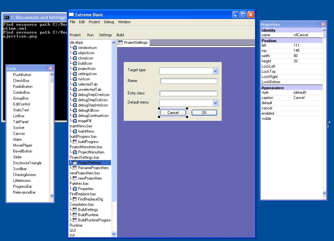Screen dimensions: 334x241
Task: Select the debugContinueIcon resource icon
Action: pyautogui.click(x=75, y=116)
